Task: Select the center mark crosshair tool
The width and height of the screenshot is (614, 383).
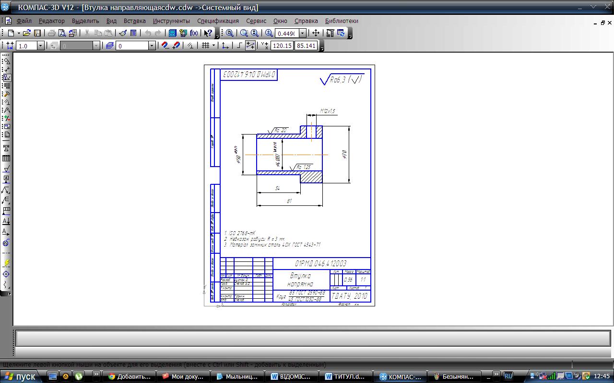Action: click(x=6, y=274)
